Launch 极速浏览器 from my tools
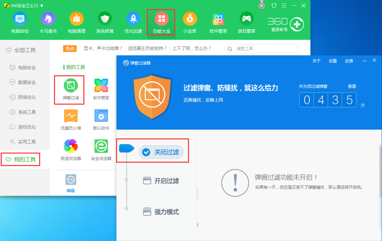This screenshot has width=382, height=241. point(71,146)
